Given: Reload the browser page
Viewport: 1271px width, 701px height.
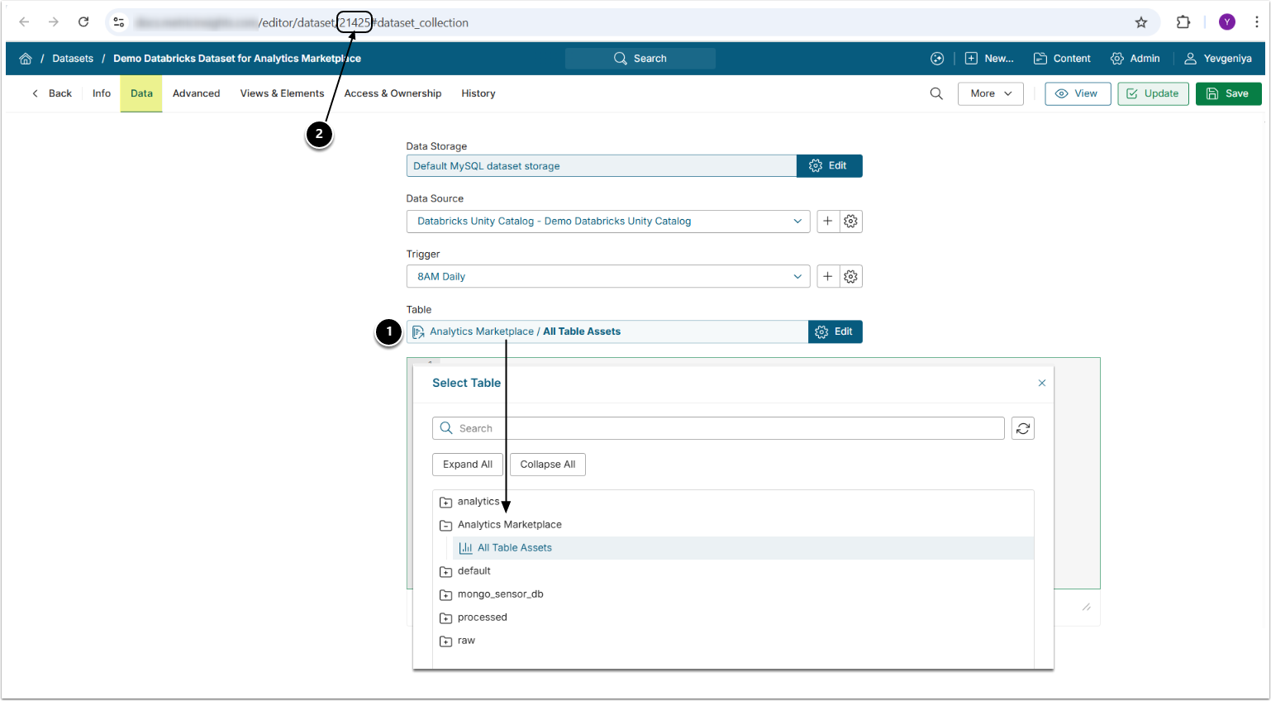Looking at the screenshot, I should [x=83, y=22].
